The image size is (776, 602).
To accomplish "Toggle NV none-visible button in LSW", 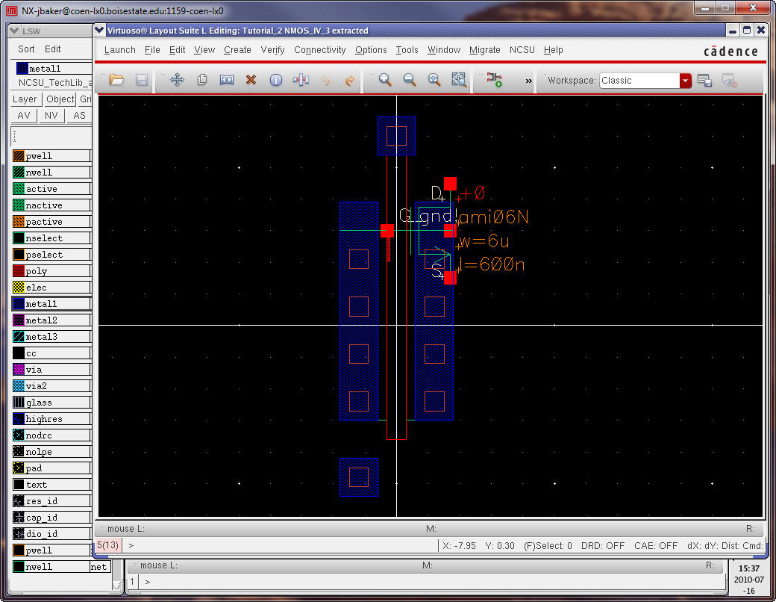I will click(x=51, y=116).
